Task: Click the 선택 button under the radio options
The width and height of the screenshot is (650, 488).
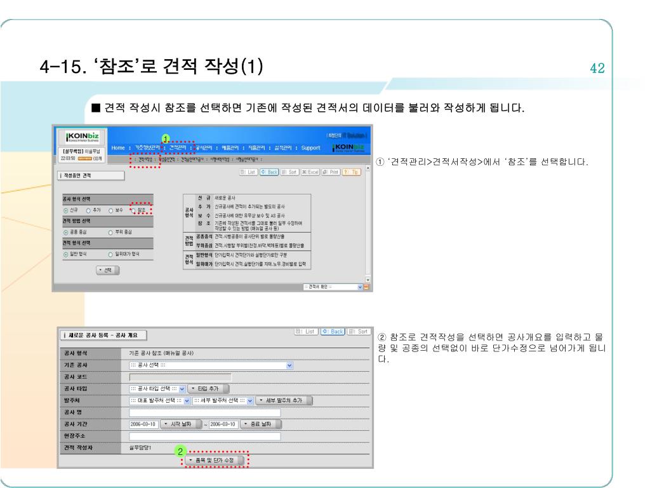Action: click(108, 271)
